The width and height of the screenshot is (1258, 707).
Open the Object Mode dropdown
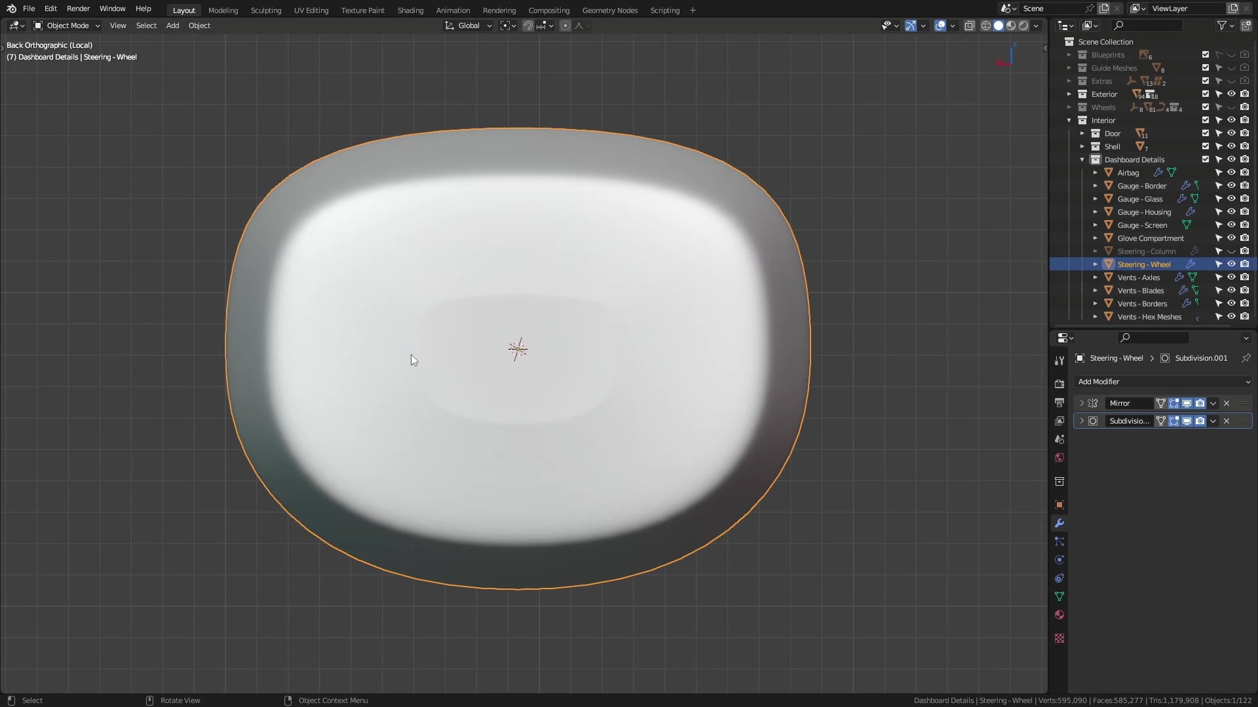pos(67,26)
